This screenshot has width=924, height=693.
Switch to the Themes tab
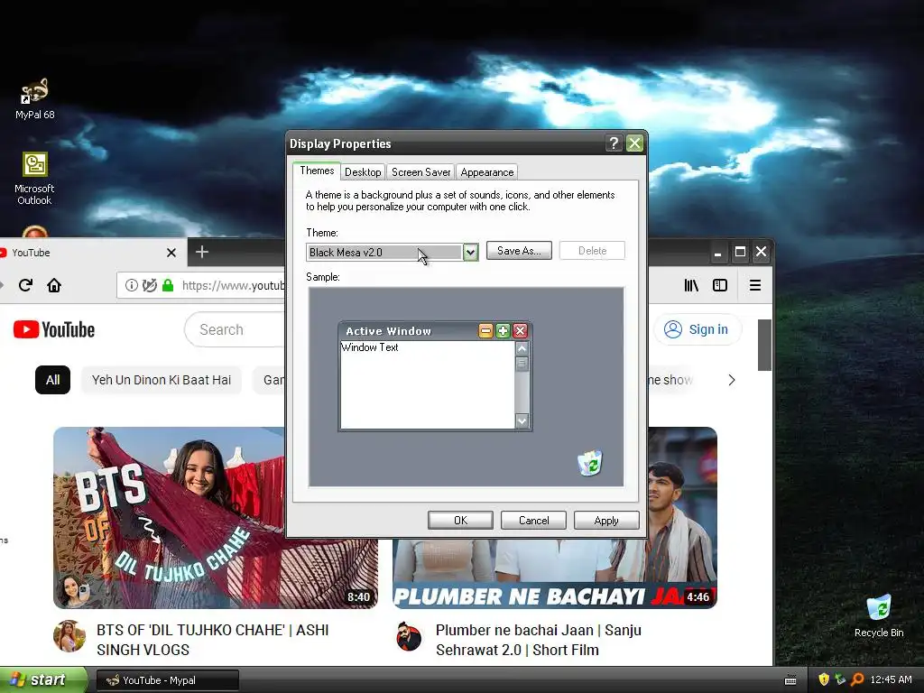pyautogui.click(x=317, y=171)
